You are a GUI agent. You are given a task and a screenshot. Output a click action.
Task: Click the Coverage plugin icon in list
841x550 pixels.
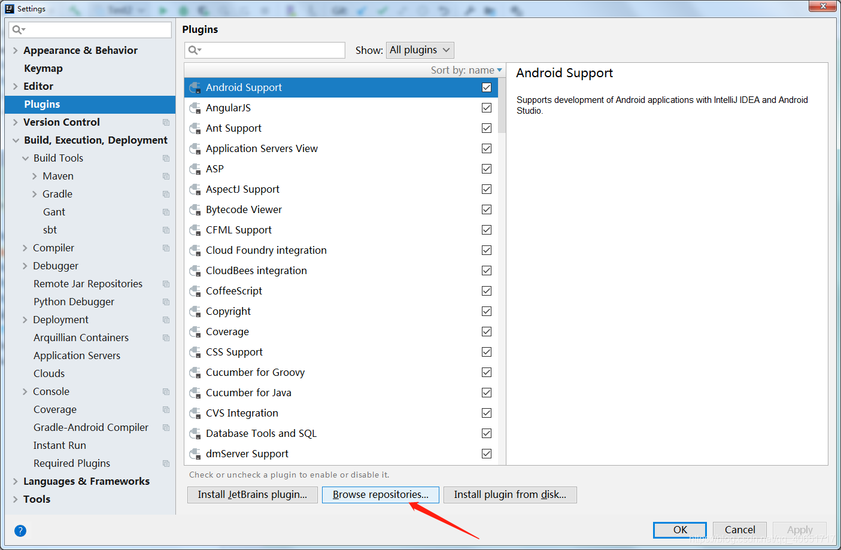[x=195, y=332]
